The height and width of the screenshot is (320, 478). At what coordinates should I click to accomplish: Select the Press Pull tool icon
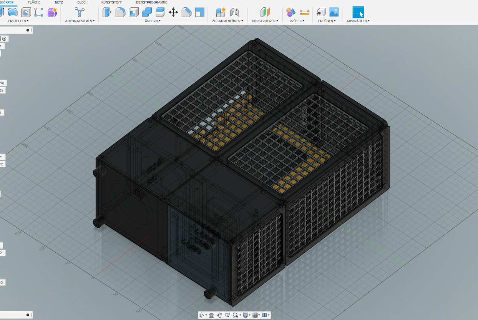point(107,12)
